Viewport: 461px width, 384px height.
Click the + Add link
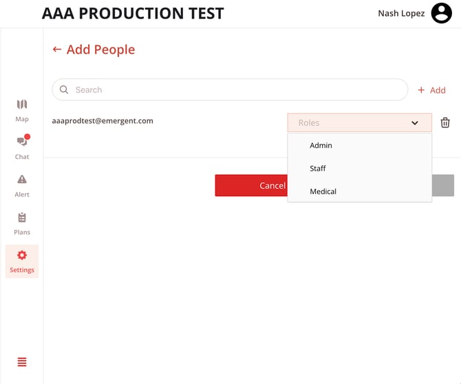(431, 90)
